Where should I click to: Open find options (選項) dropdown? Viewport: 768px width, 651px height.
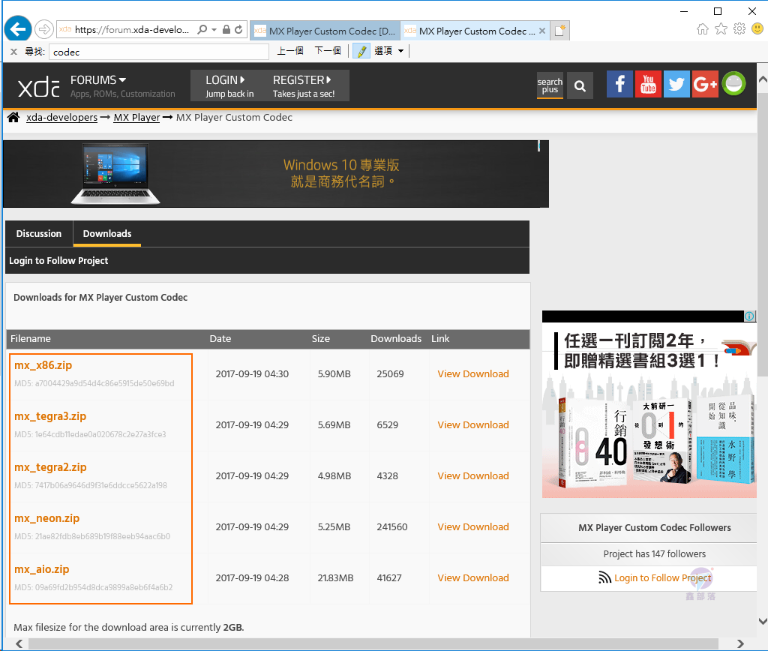[389, 51]
